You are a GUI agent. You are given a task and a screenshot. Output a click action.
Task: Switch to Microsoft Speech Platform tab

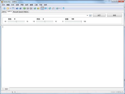coord(21,12)
